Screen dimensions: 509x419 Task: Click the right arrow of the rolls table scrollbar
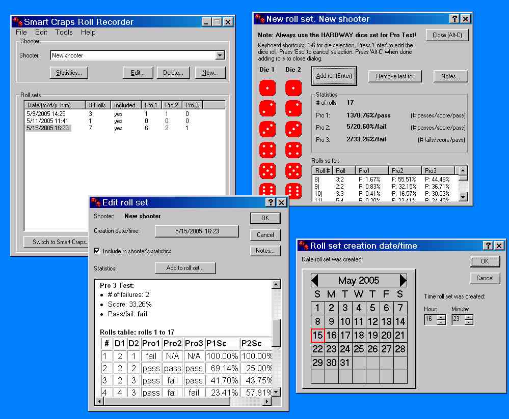(x=267, y=401)
